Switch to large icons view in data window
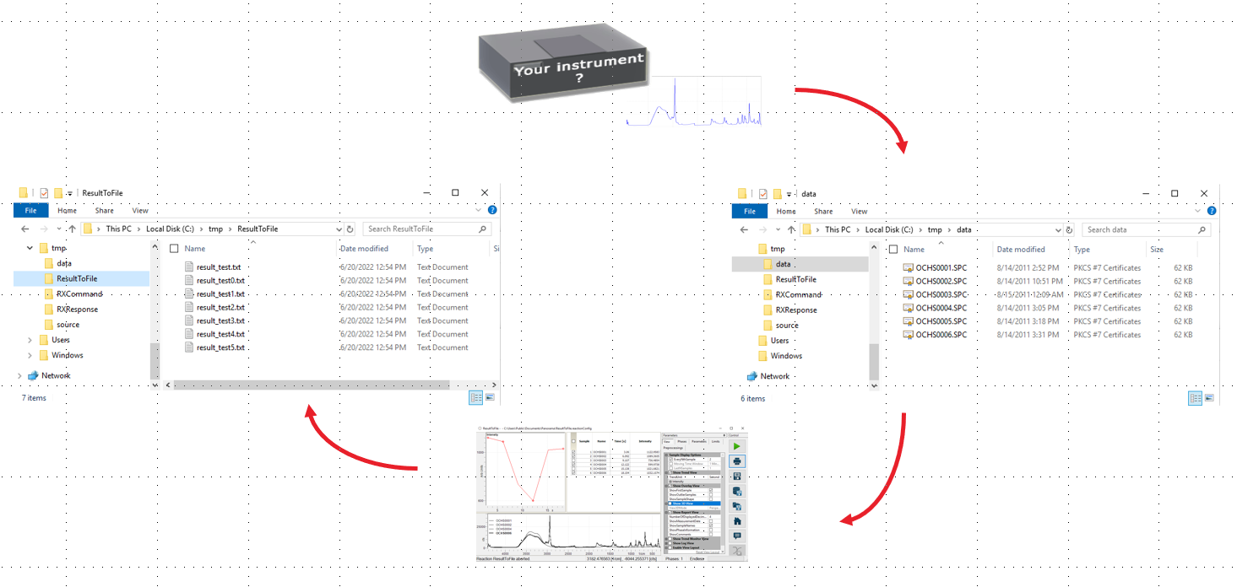The image size is (1237, 587). tap(1209, 398)
